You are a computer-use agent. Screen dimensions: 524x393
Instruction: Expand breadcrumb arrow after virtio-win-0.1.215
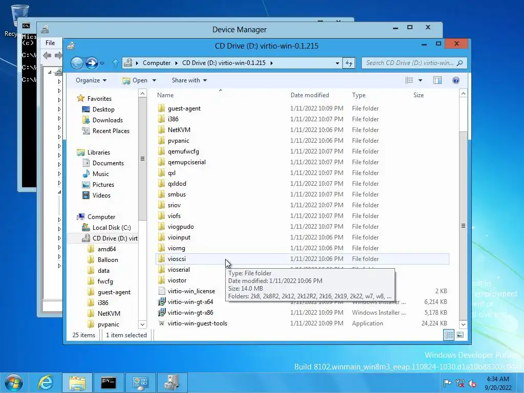pos(271,63)
